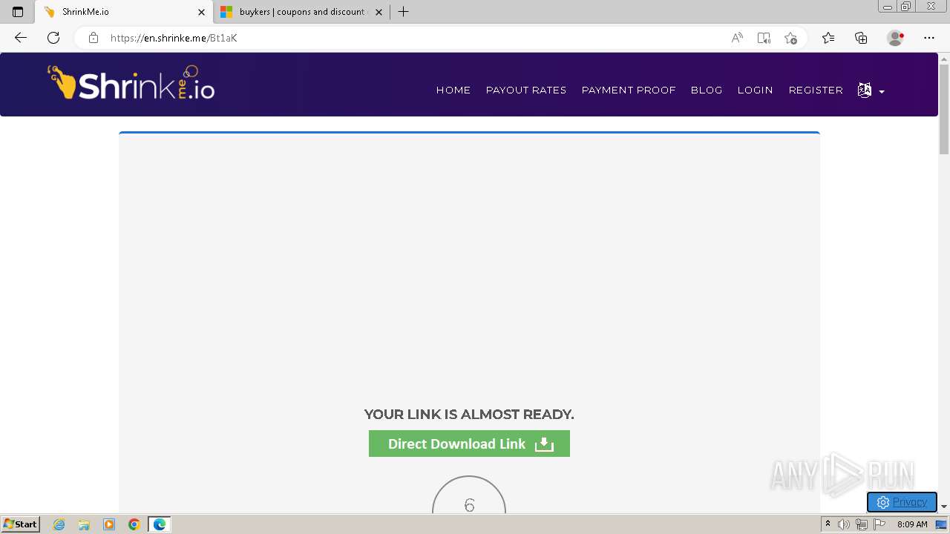This screenshot has height=534, width=950.
Task: Launch Internet Explorer from taskbar
Action: [59, 524]
